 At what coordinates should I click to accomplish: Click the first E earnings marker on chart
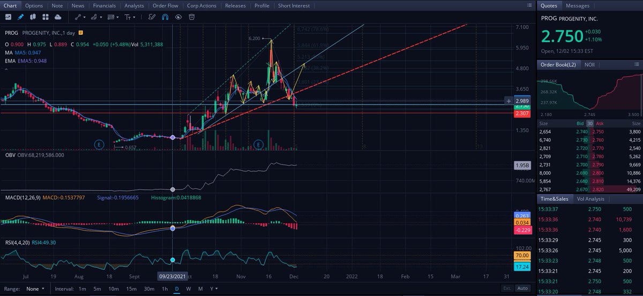click(99, 144)
